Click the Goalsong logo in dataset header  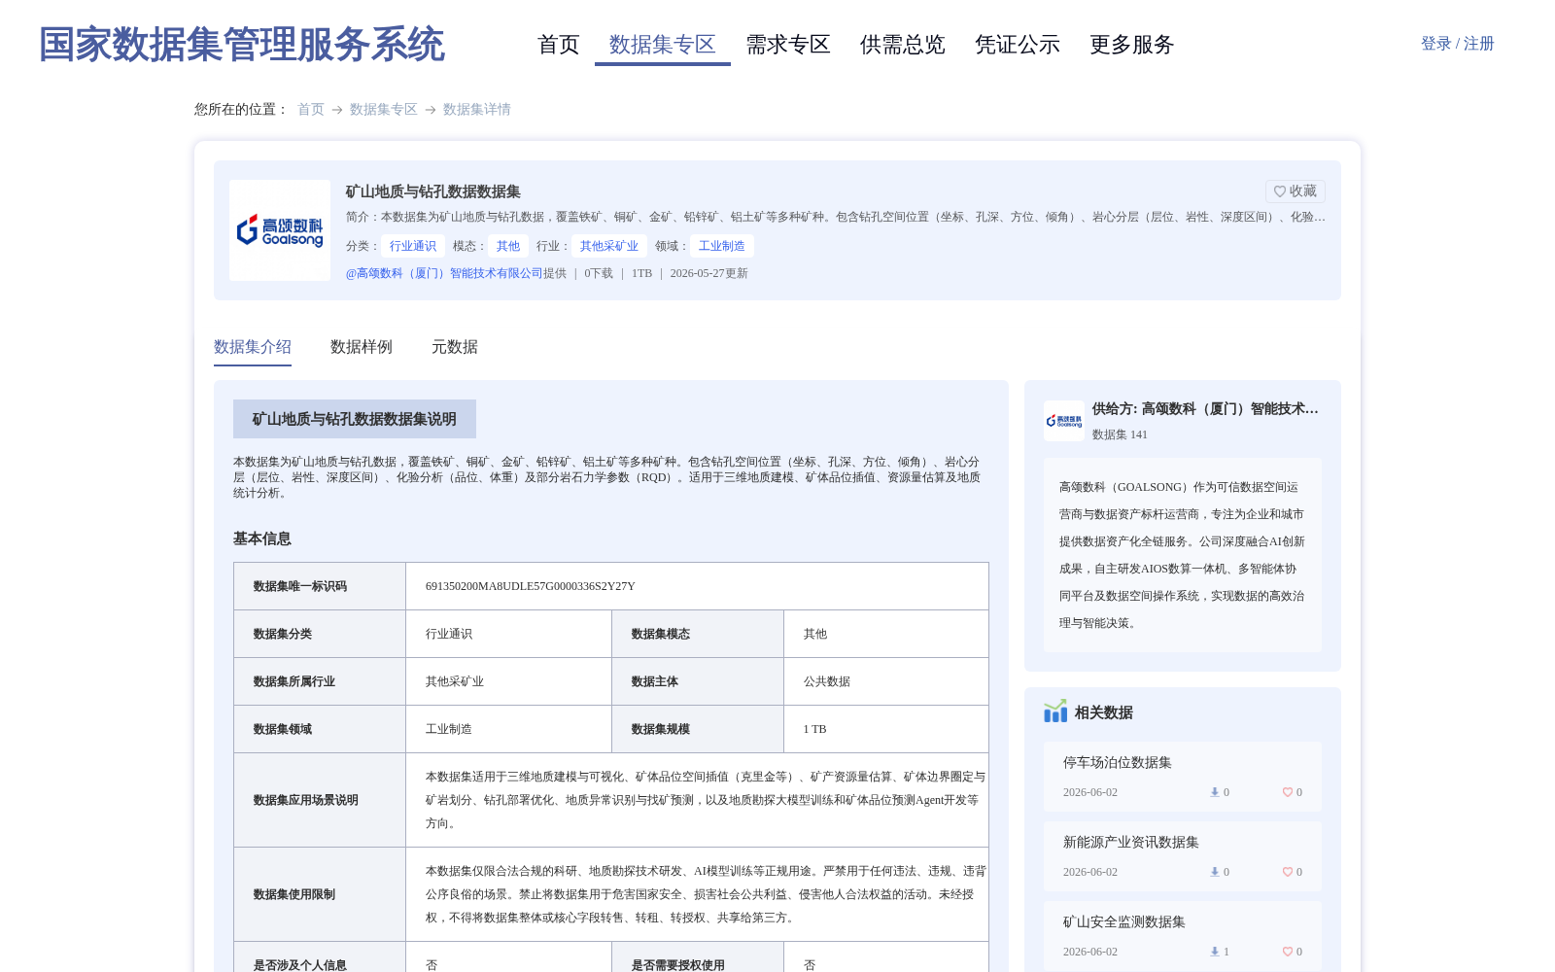(280, 230)
